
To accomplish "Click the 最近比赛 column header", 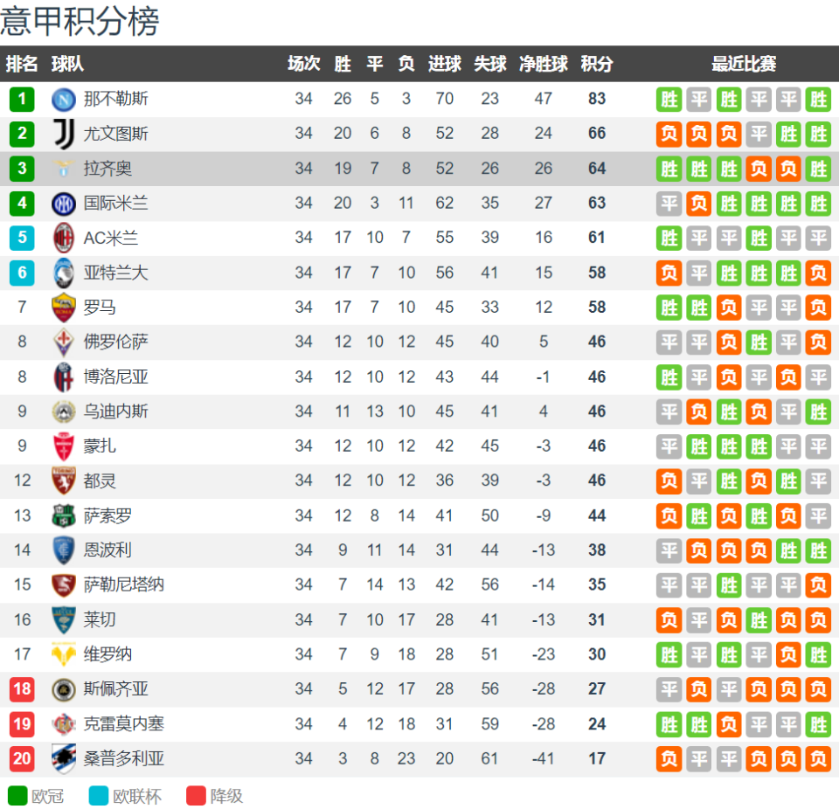I will [x=744, y=64].
